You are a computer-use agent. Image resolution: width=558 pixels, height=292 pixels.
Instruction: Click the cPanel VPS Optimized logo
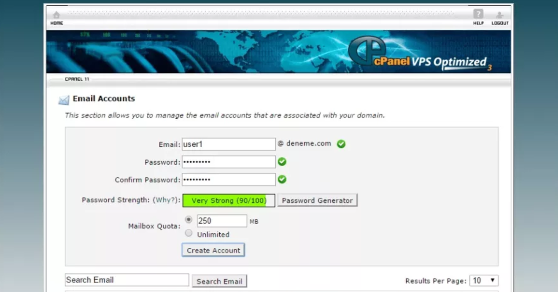(420, 53)
